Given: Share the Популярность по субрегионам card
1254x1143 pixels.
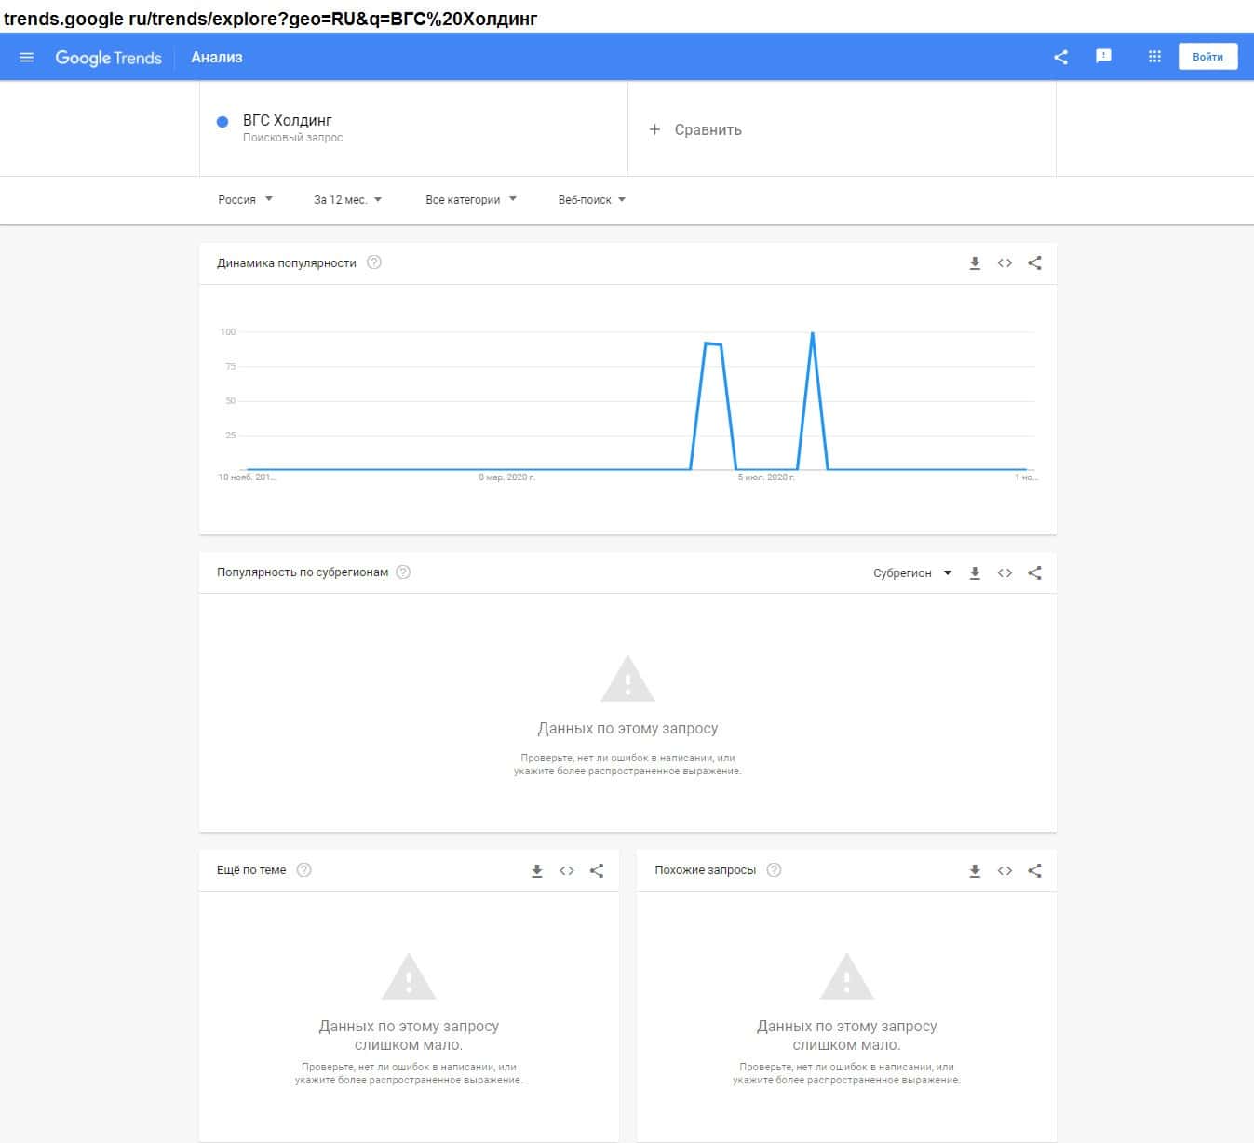Looking at the screenshot, I should point(1034,573).
